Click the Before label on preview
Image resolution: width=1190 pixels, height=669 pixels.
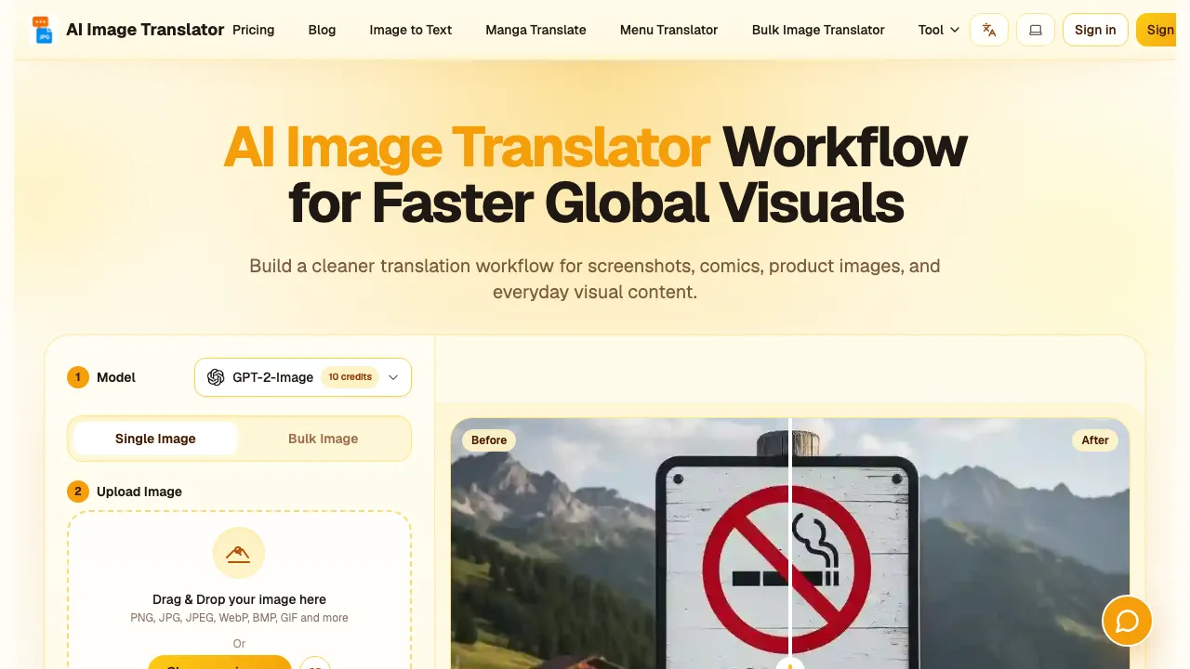[489, 439]
